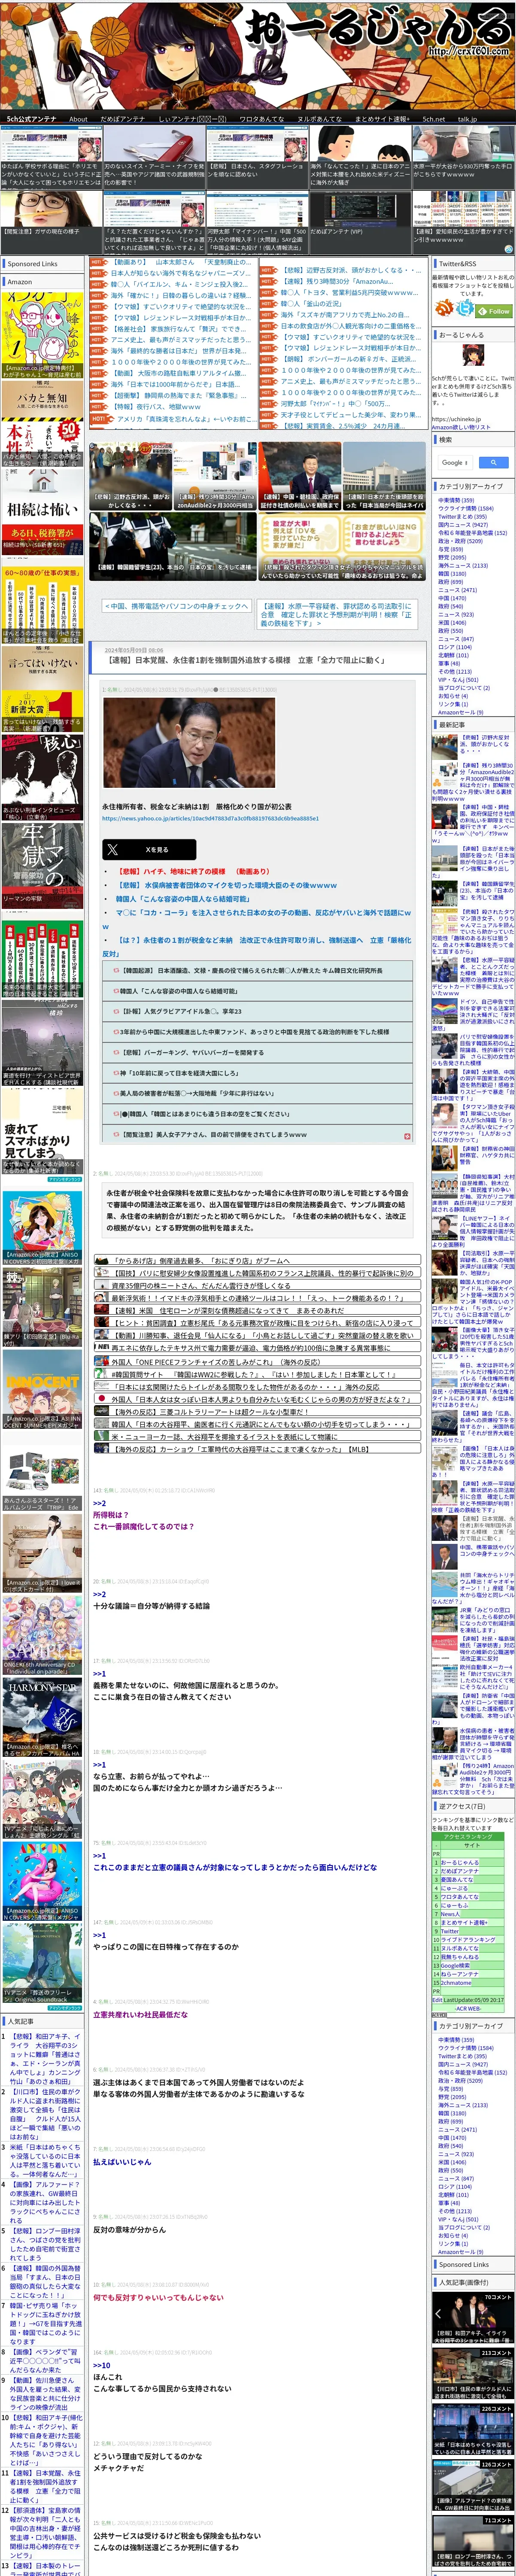Open category '中東情勢 (359)' in the upper category archive

(x=456, y=500)
